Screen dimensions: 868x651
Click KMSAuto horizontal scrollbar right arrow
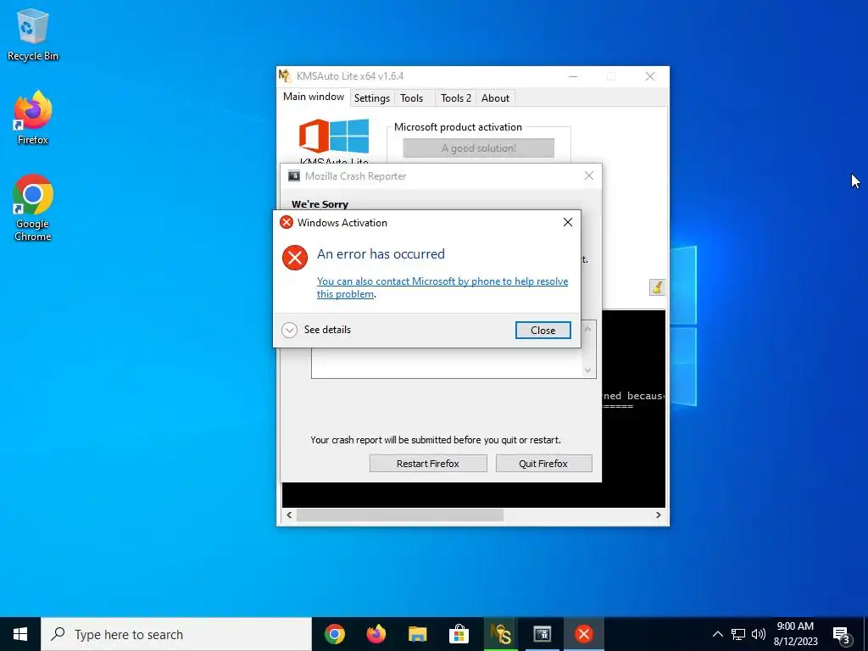click(658, 515)
